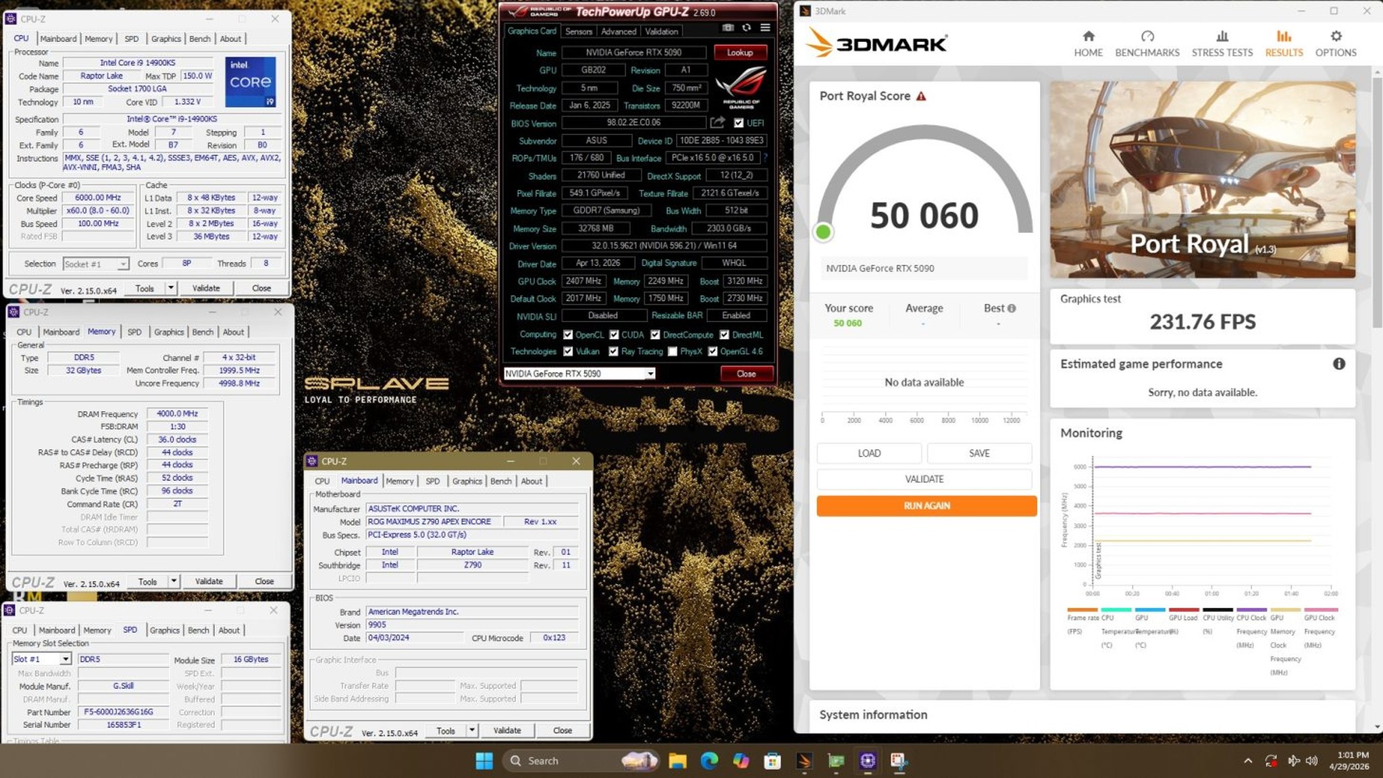The image size is (1383, 778).
Task: Switch to 3DMark via its taskbar icon
Action: [804, 761]
